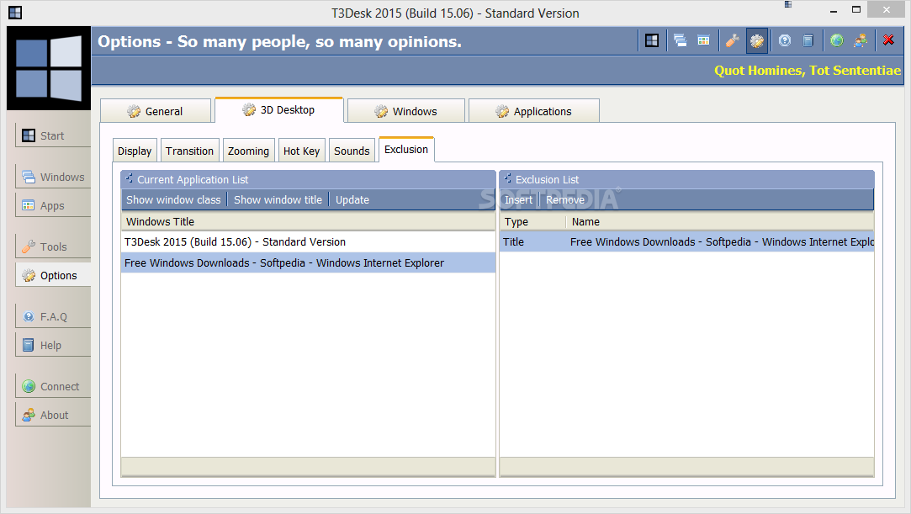Switch to the General tab
The width and height of the screenshot is (911, 514).
155,111
